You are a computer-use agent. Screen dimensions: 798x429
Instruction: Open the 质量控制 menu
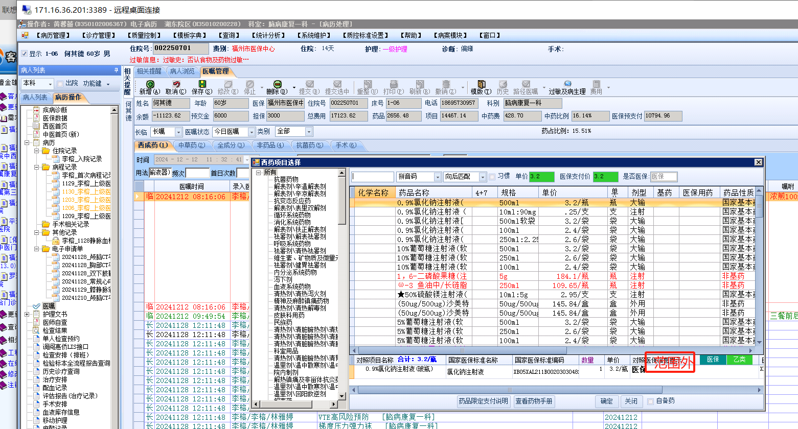coord(144,35)
